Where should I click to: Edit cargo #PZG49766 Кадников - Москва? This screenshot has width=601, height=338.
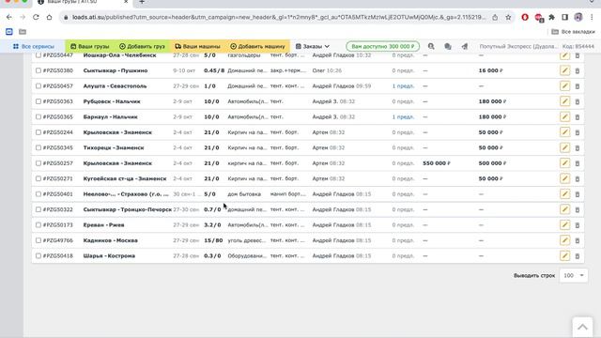[564, 240]
